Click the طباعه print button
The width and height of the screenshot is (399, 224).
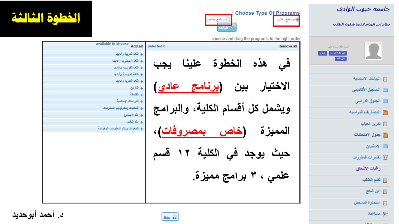[227, 27]
